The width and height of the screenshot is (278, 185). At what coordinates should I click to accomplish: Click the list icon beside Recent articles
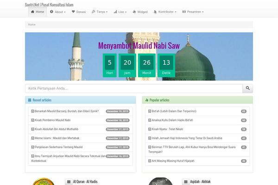tap(30, 100)
